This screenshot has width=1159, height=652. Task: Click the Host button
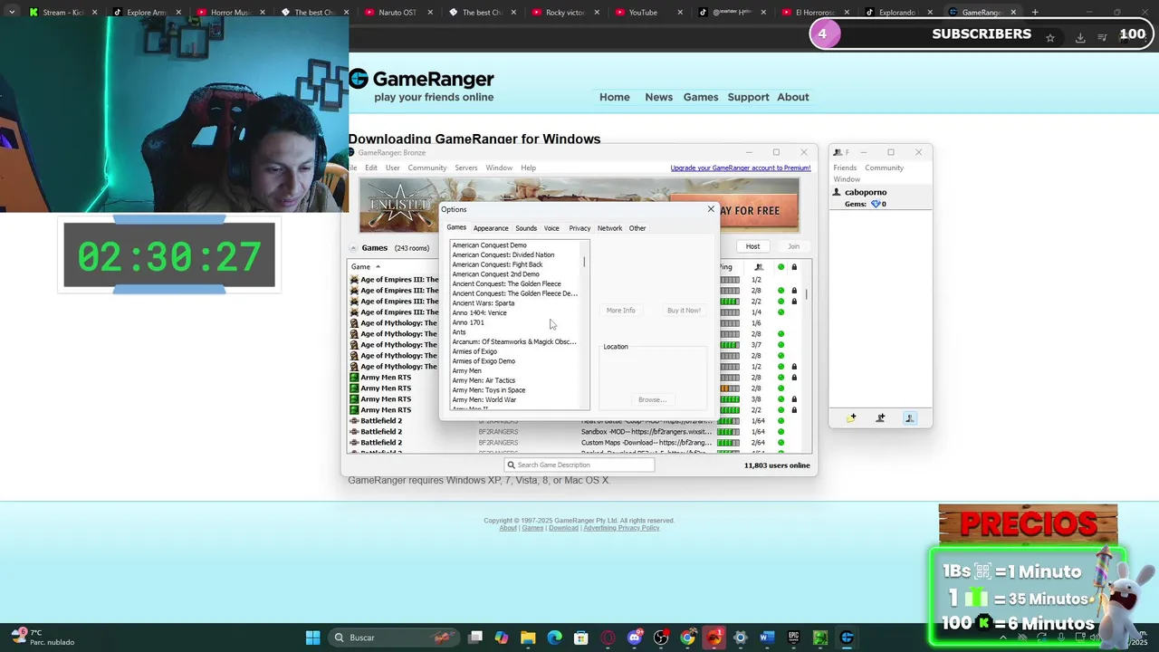click(752, 246)
